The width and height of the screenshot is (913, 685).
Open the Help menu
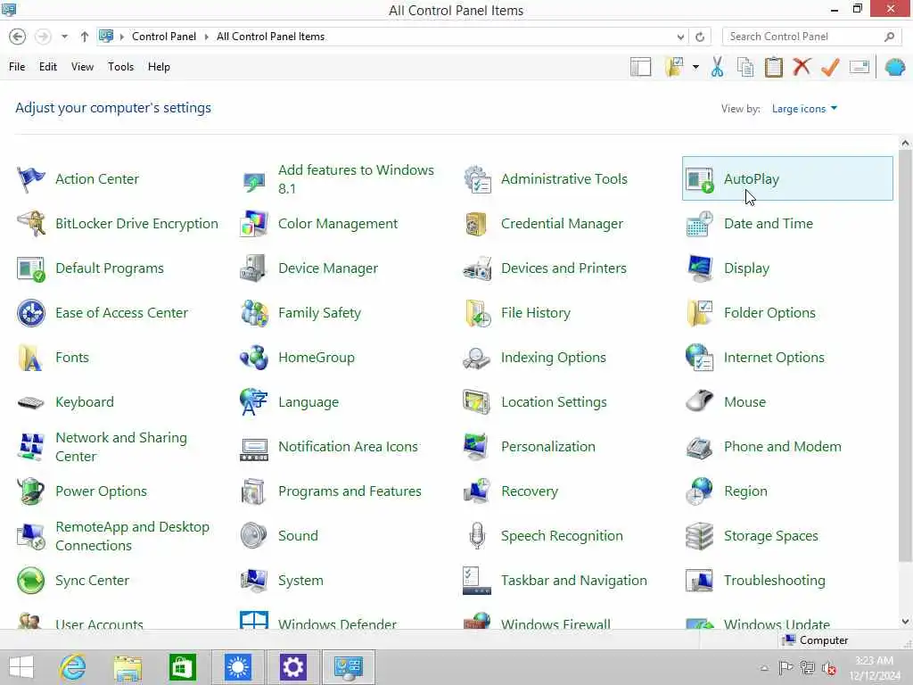click(159, 67)
